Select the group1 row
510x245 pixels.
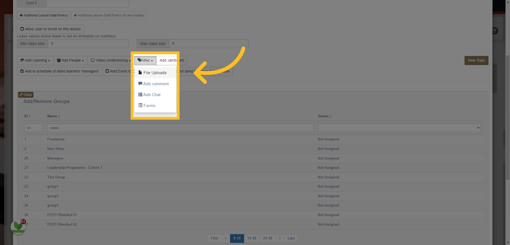(253, 187)
